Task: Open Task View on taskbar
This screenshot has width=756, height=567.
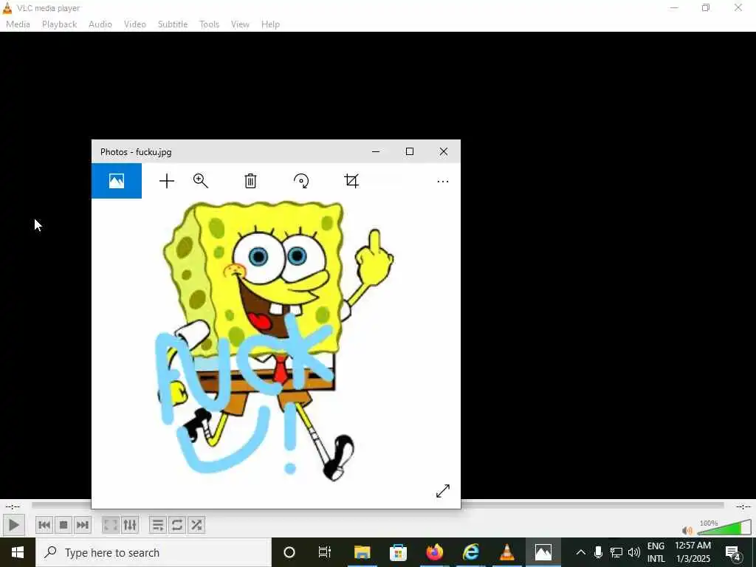Action: point(325,552)
